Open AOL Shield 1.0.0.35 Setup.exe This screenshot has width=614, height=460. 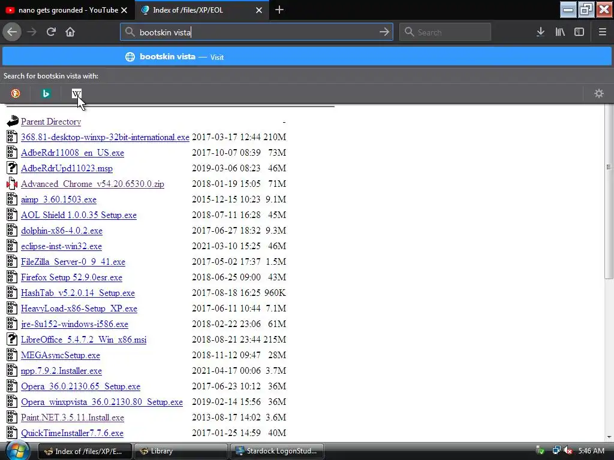pos(79,215)
